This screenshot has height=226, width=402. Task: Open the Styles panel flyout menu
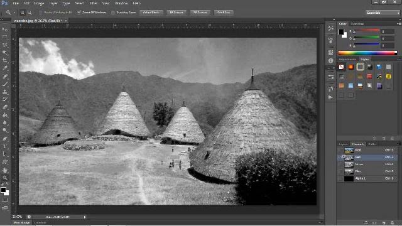[399, 60]
